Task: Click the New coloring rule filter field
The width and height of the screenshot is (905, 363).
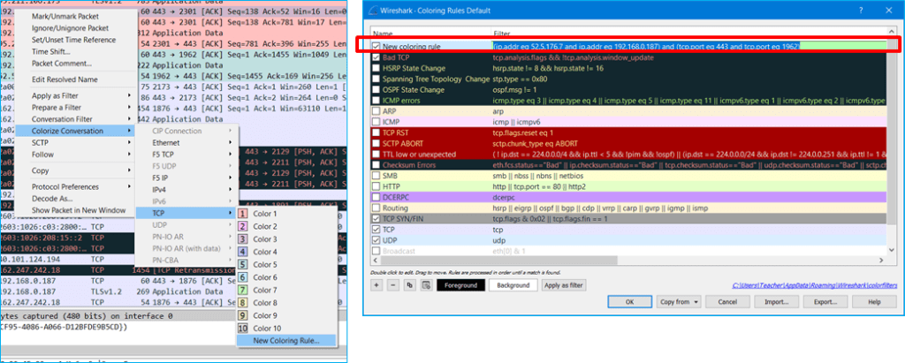Action: point(689,46)
